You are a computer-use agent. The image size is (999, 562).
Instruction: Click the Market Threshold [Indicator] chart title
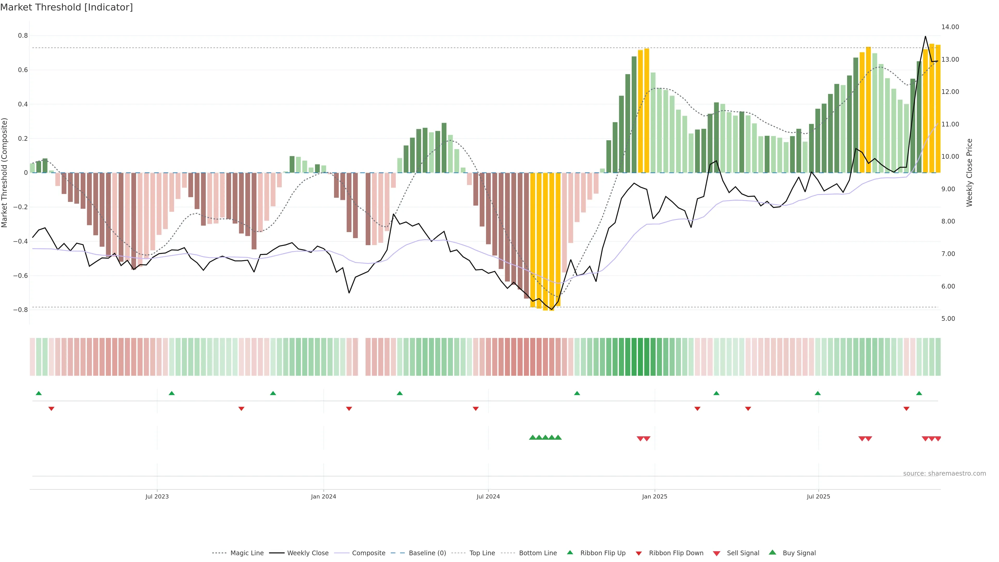click(x=67, y=7)
